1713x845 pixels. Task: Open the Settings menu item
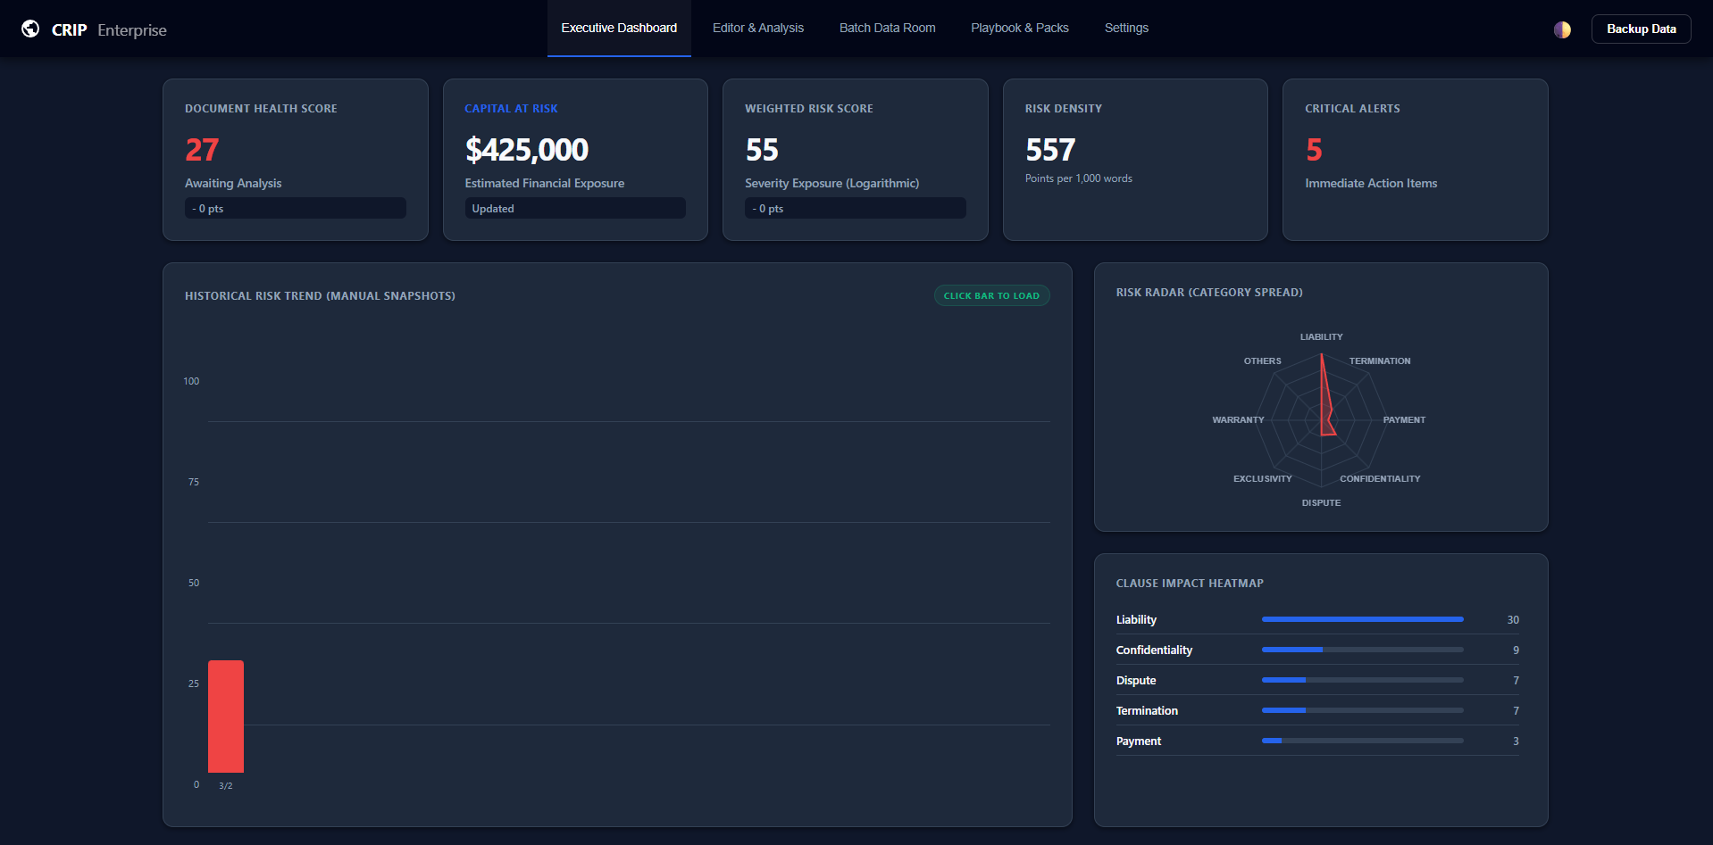point(1126,28)
